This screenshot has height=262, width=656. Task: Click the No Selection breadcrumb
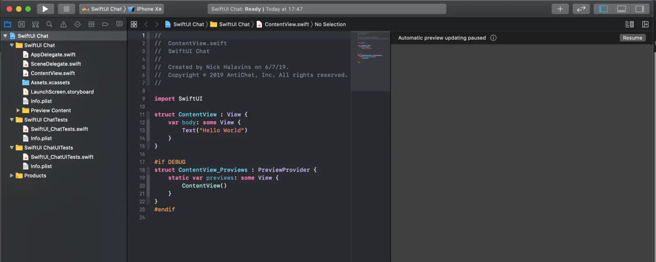click(x=330, y=24)
